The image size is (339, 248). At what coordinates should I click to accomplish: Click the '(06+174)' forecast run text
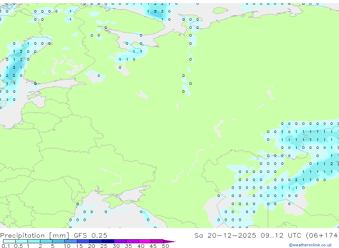(x=322, y=235)
